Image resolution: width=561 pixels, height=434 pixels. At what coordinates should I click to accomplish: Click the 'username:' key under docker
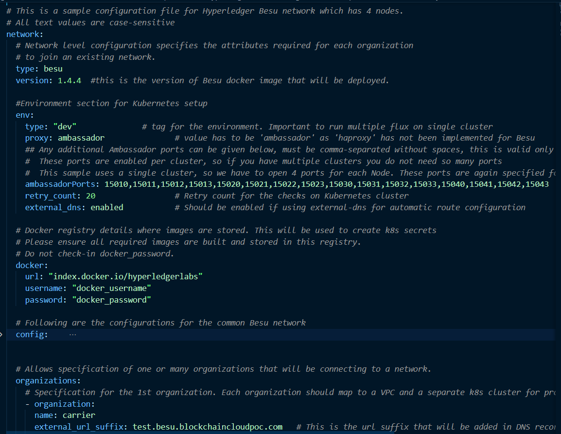click(x=46, y=288)
